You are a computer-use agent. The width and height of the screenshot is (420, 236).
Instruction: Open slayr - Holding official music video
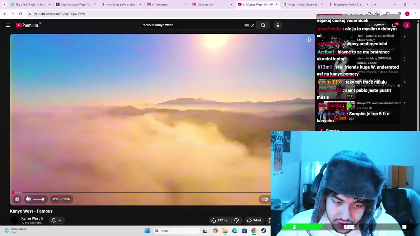374,60
